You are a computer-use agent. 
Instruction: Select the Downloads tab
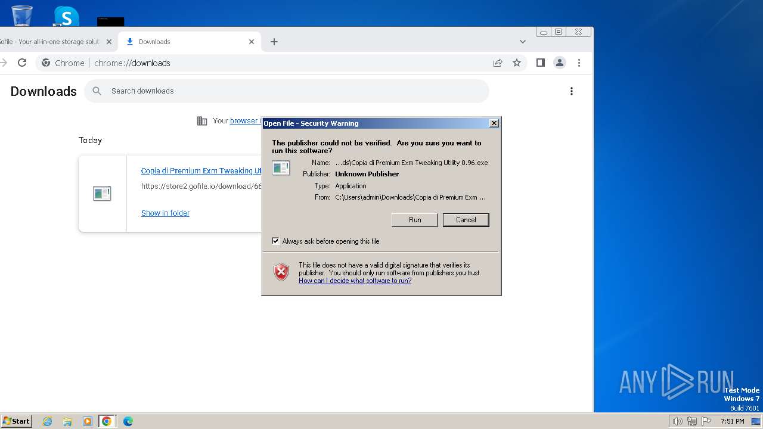tap(189, 42)
